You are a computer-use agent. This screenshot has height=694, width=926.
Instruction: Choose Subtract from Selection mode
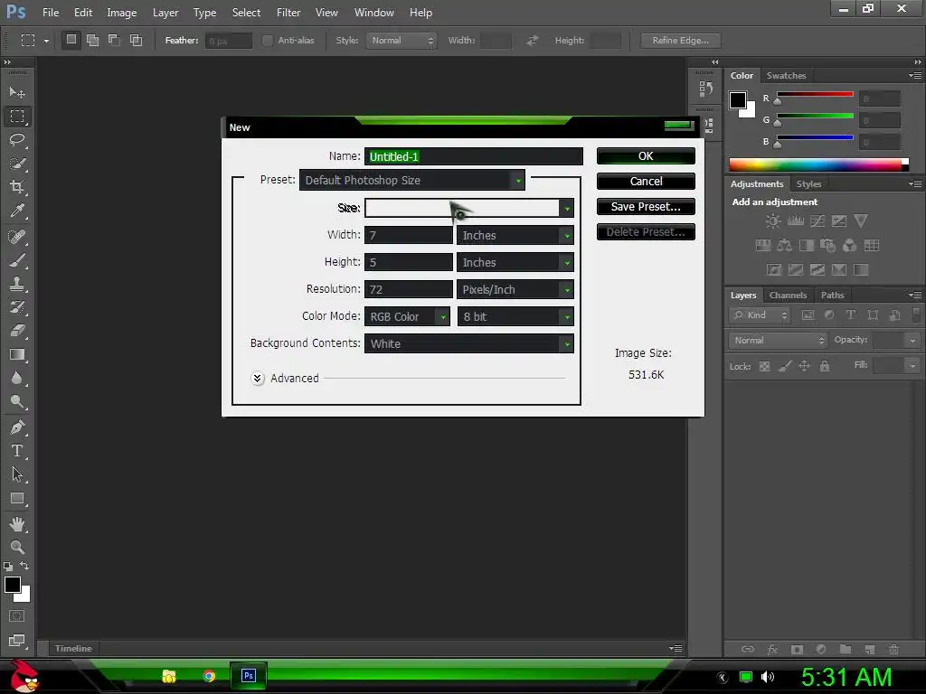(114, 40)
